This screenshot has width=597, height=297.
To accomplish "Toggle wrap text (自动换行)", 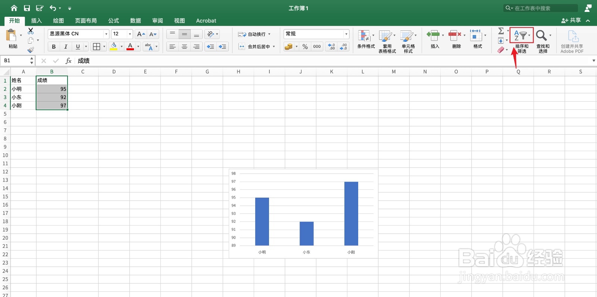I will [254, 34].
